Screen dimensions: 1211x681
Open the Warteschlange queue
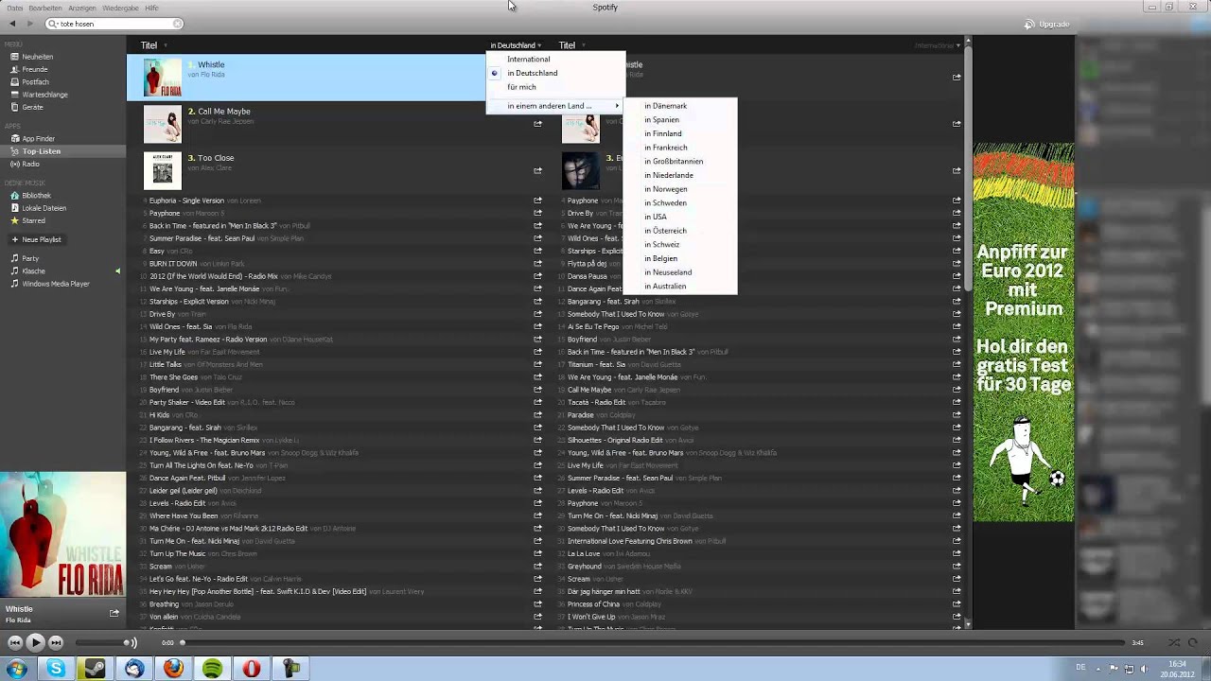(x=44, y=95)
